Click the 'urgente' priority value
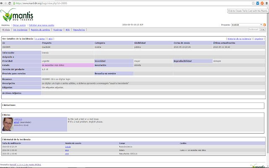 pos(45,61)
